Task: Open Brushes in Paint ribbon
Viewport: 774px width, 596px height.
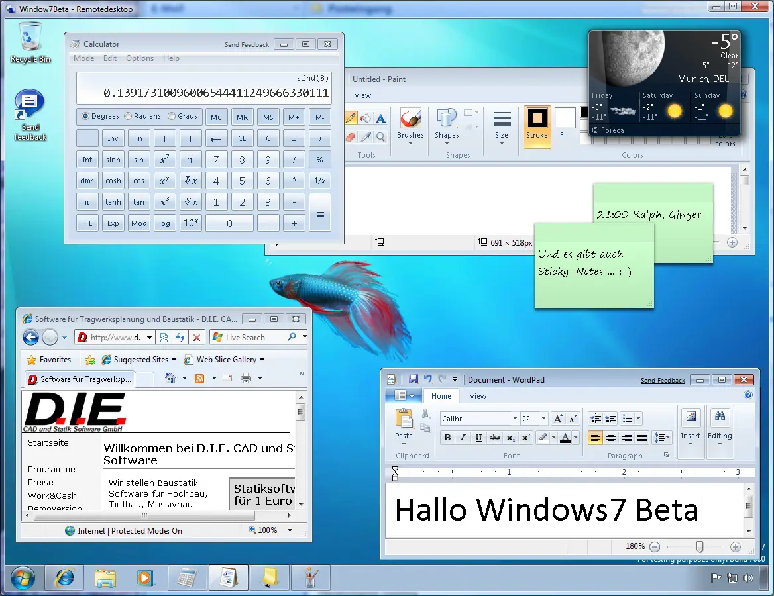Action: tap(410, 126)
